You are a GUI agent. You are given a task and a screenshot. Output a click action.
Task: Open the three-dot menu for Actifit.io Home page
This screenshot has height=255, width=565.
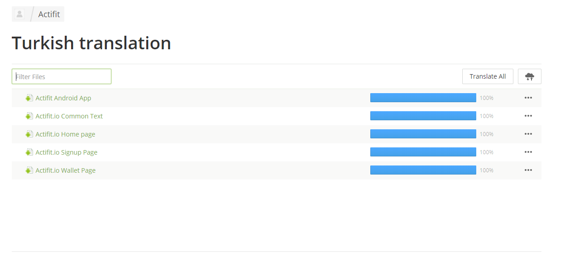(x=528, y=134)
